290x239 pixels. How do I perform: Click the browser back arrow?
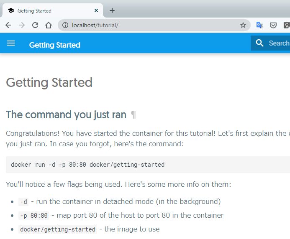click(8, 25)
